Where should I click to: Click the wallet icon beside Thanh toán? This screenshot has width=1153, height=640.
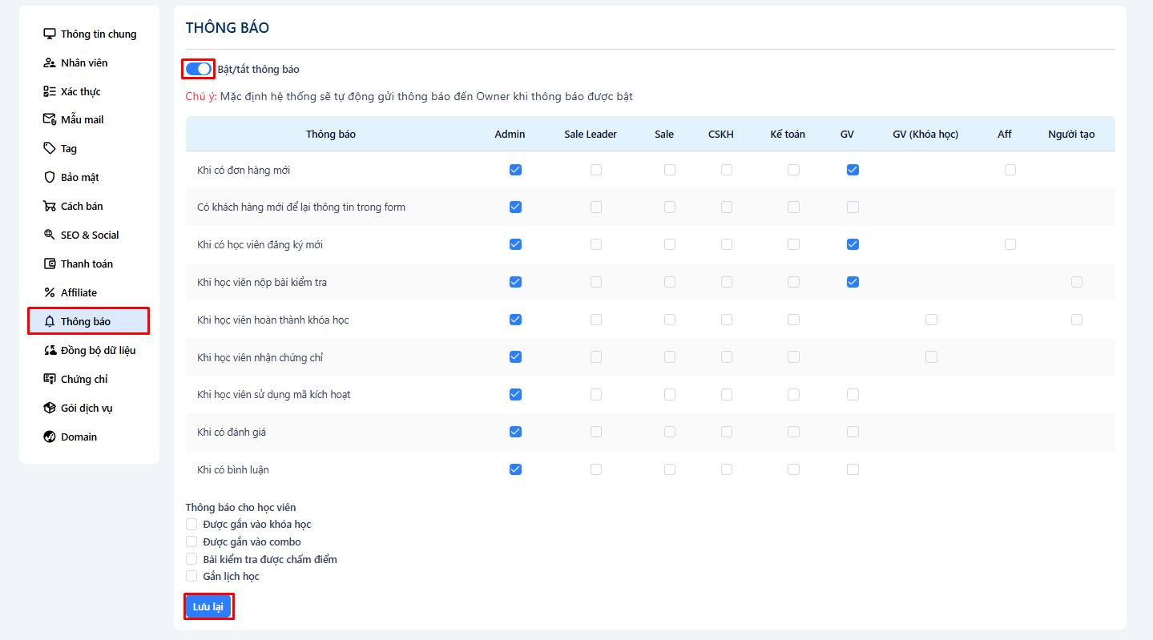[x=50, y=264]
